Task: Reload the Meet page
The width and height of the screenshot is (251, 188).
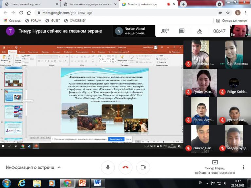Action: (x=21, y=13)
